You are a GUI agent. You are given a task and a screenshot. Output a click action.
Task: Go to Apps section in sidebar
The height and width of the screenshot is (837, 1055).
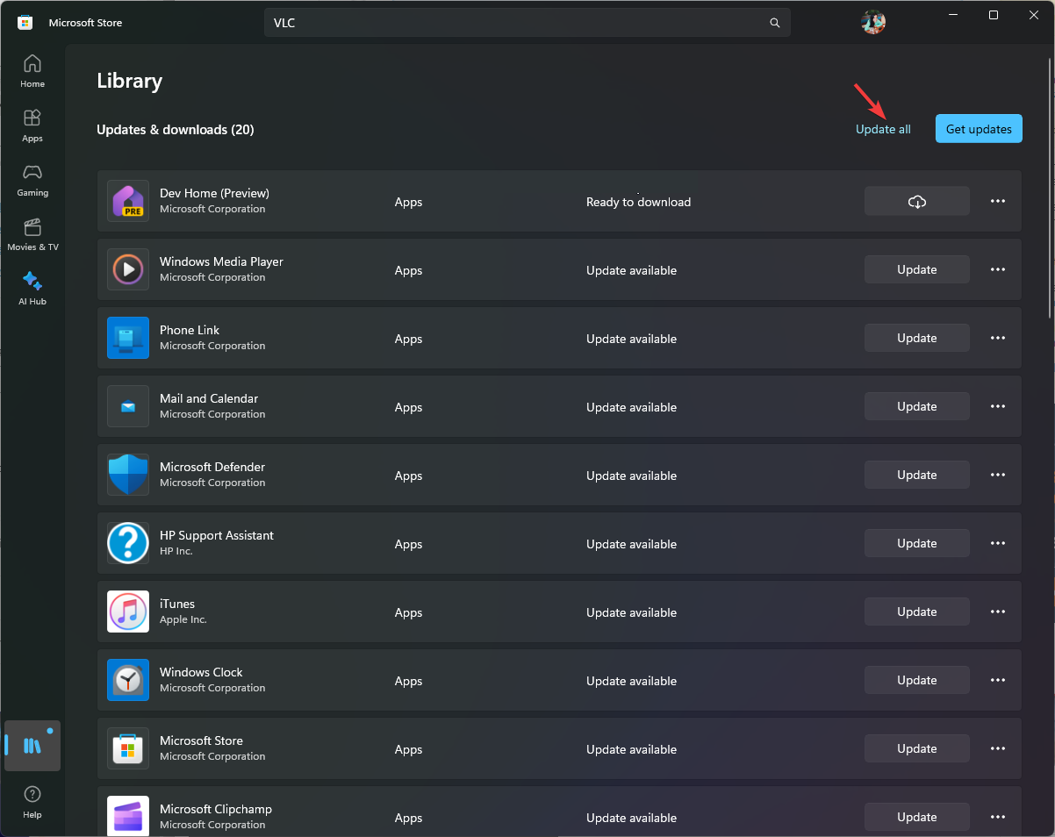coord(32,125)
